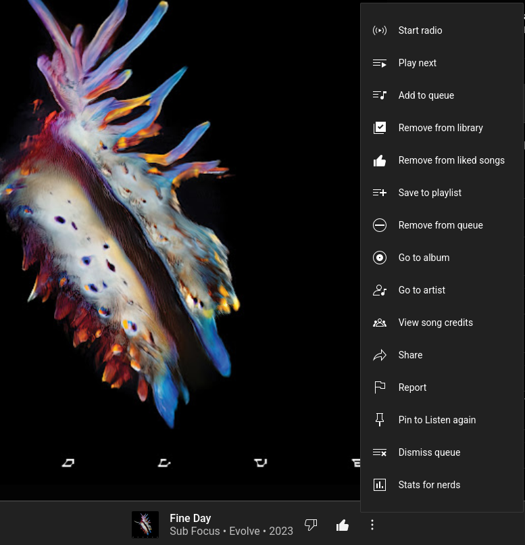View song credits for this track

435,323
